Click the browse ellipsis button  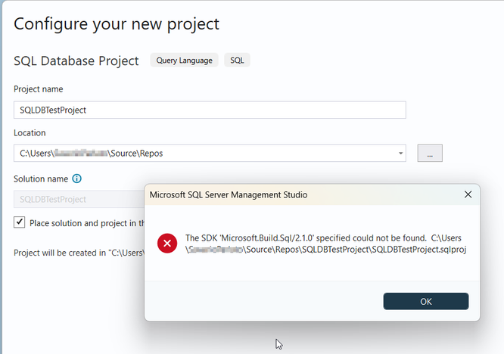click(x=429, y=154)
